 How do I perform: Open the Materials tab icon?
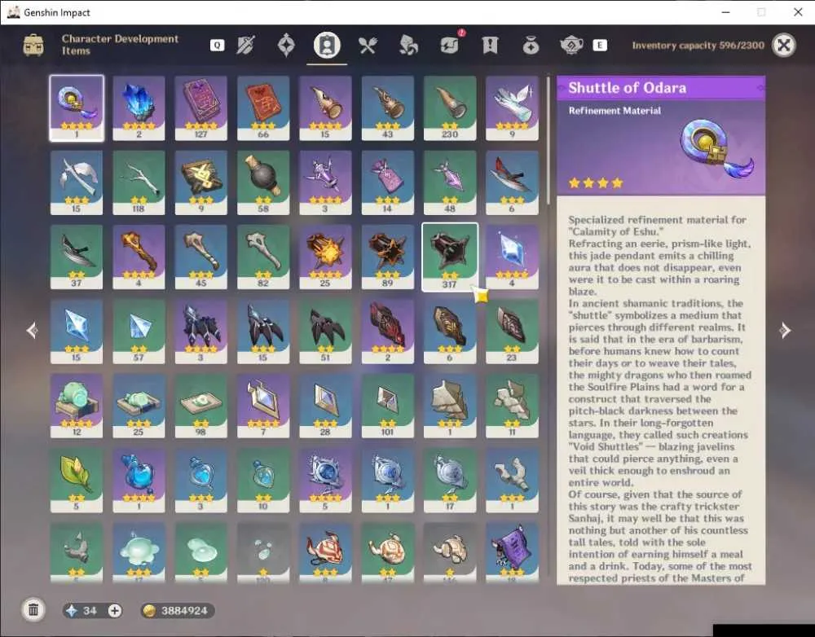tap(408, 46)
